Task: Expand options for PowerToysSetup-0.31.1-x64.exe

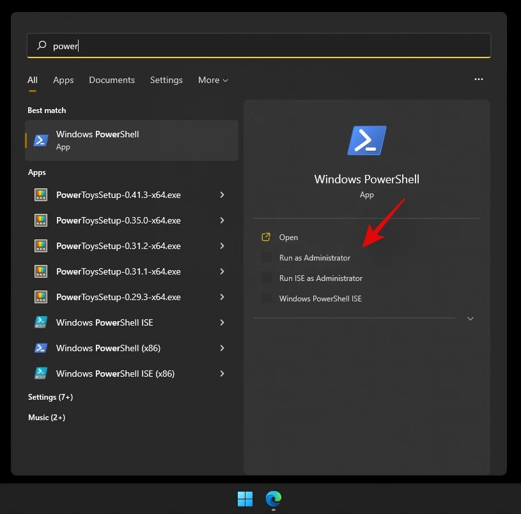Action: pos(222,271)
